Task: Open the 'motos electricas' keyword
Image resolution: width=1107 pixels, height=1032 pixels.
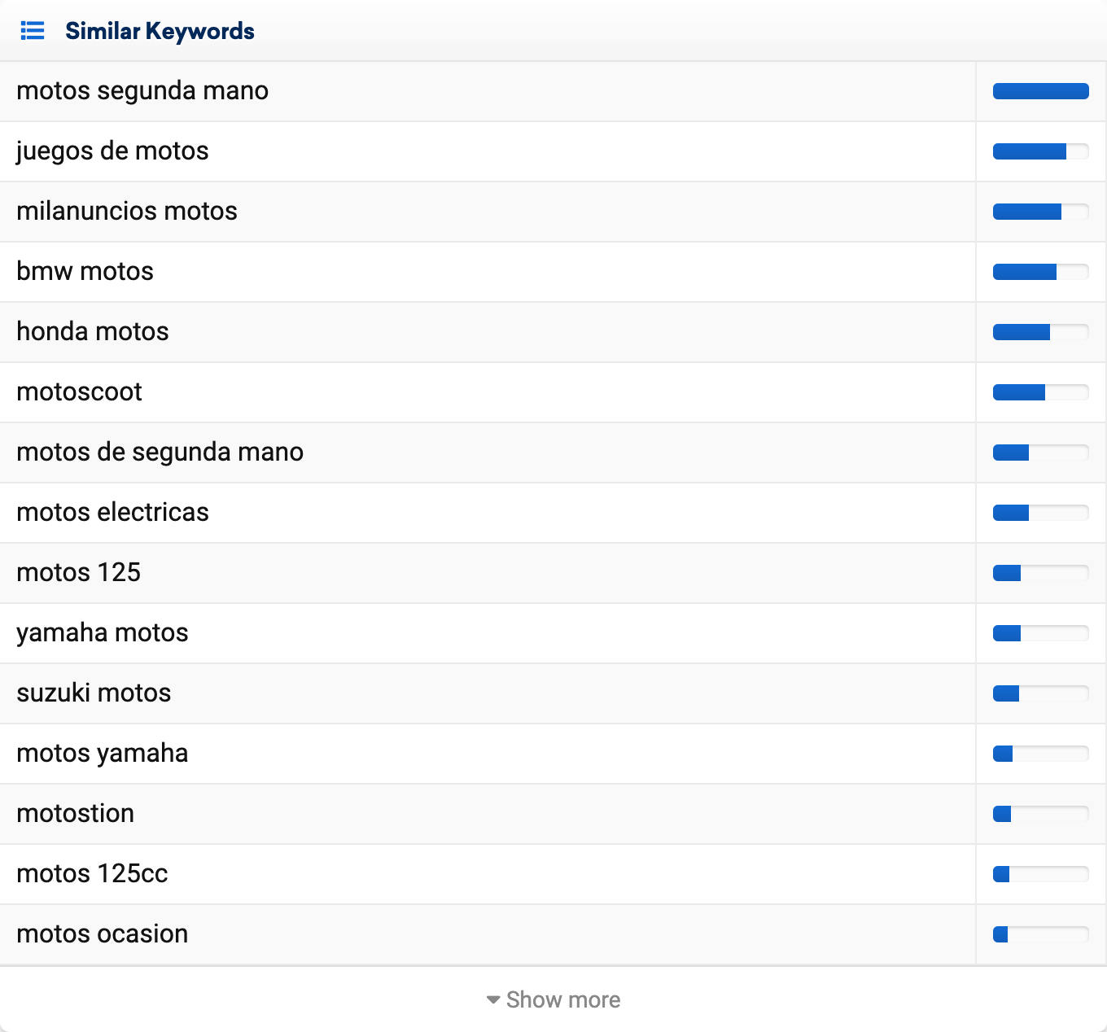Action: pyautogui.click(x=112, y=512)
